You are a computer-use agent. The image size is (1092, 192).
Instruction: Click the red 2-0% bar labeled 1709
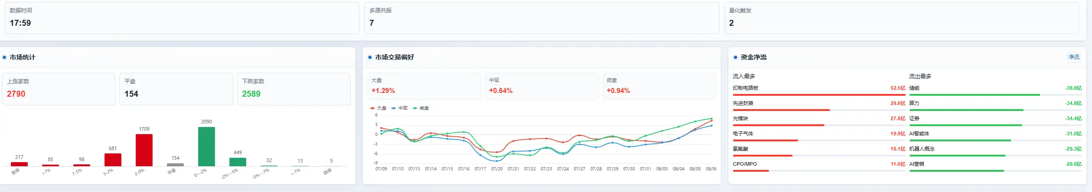144,150
